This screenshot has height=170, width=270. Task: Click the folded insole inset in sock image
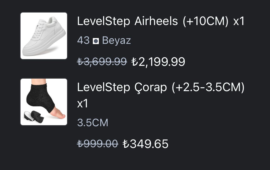pos(34,117)
